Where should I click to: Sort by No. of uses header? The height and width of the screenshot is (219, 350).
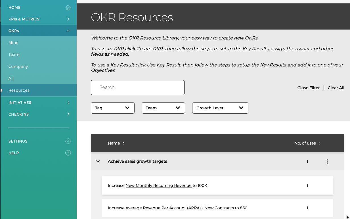[x=305, y=143]
